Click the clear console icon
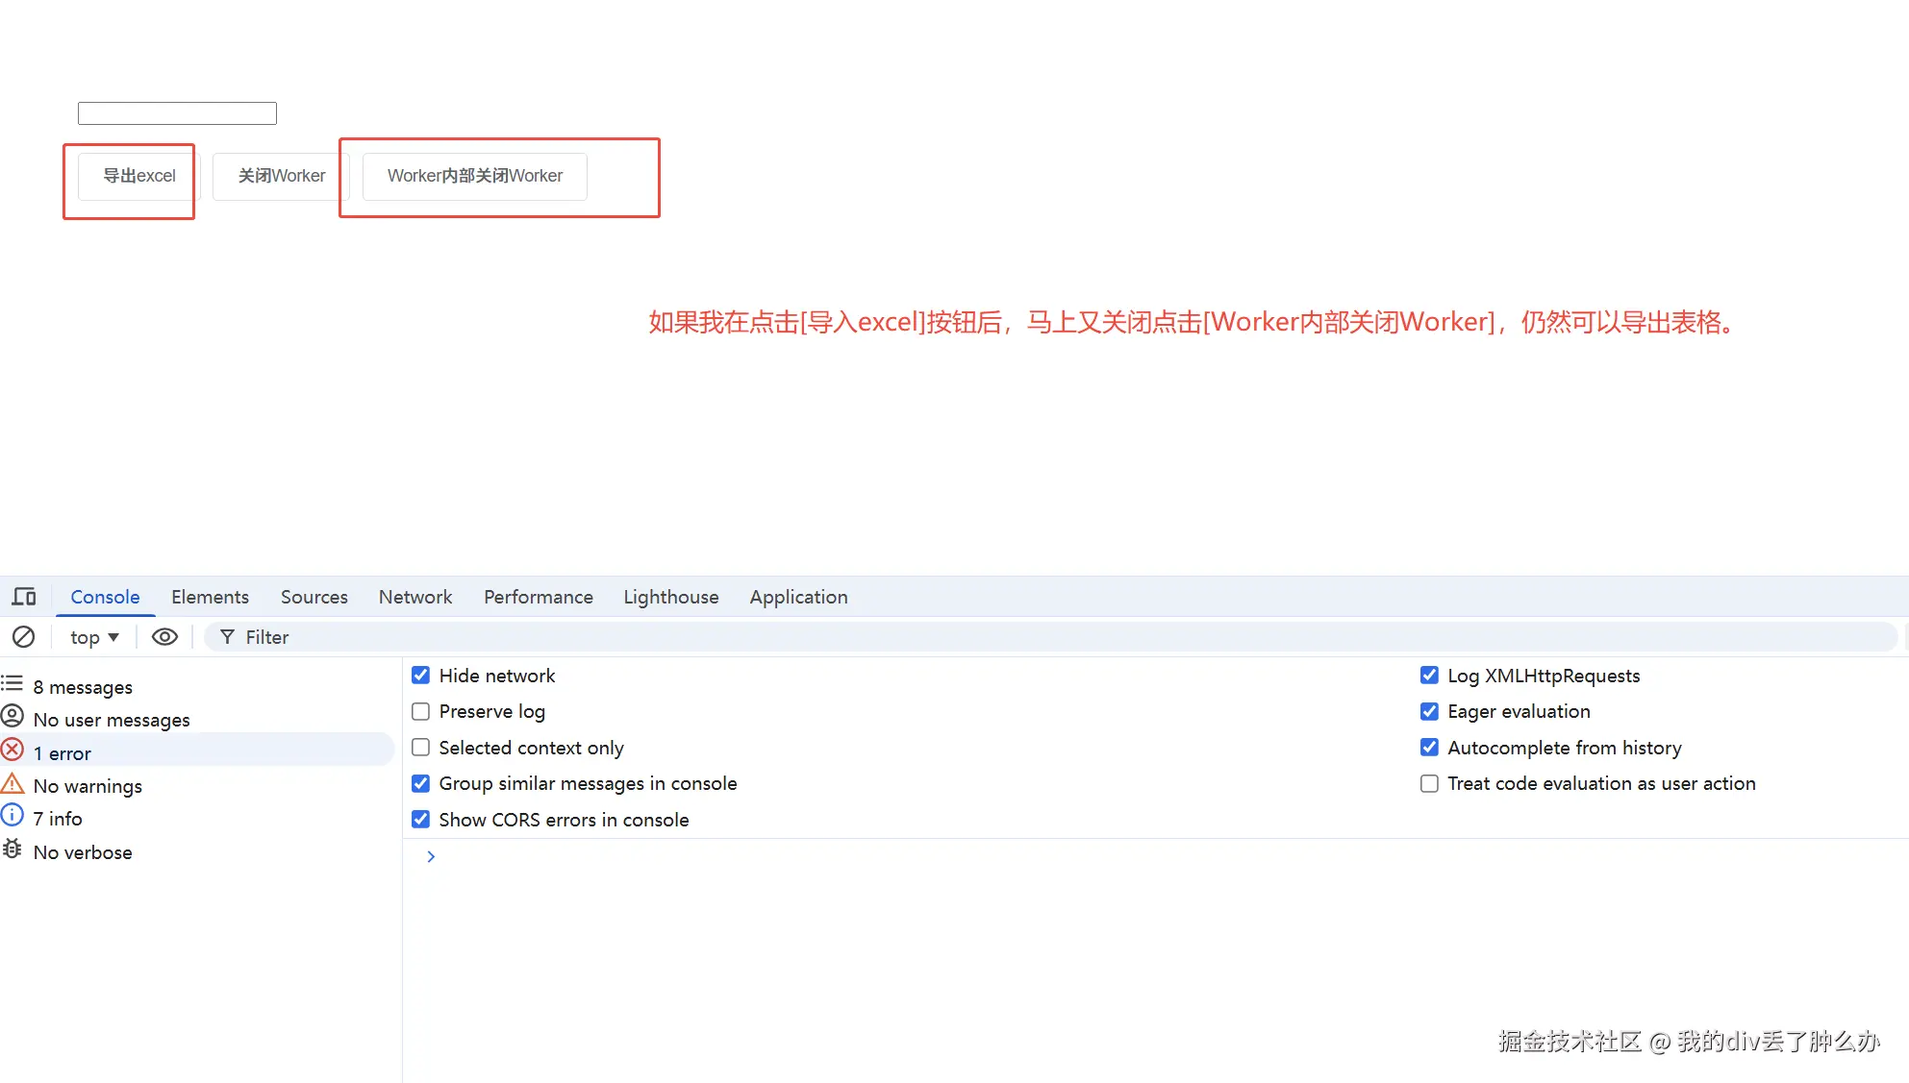The width and height of the screenshot is (1909, 1083). tap(23, 637)
